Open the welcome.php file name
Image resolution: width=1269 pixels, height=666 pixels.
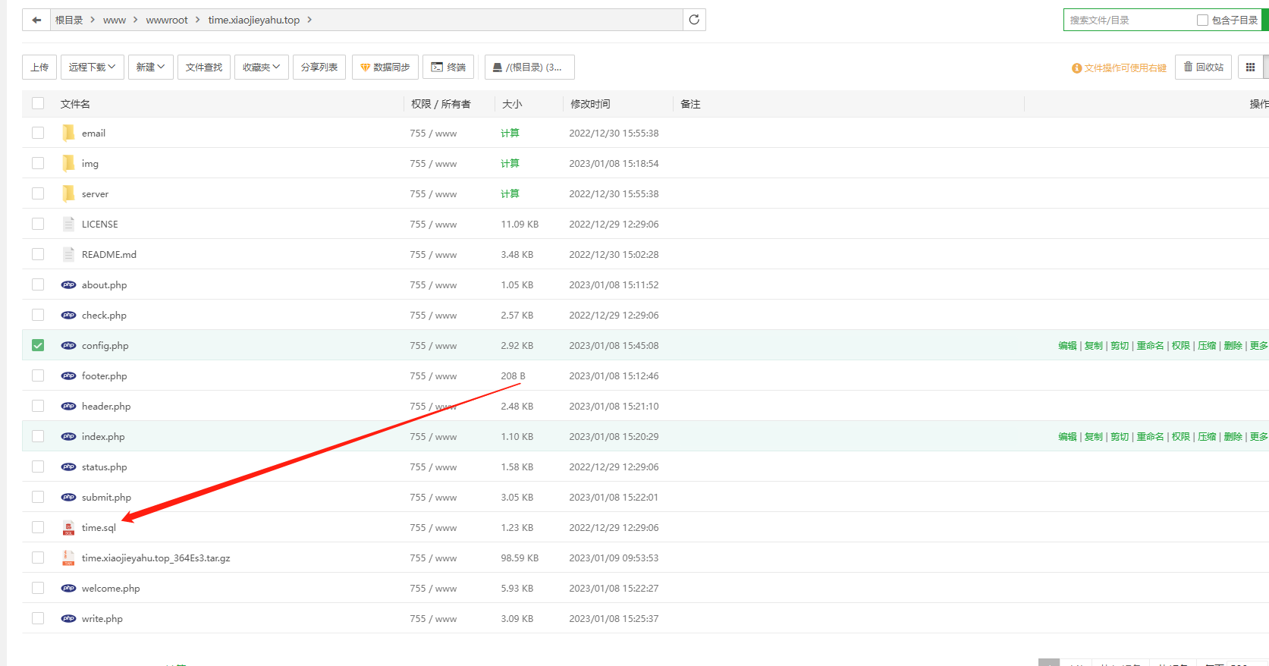[x=111, y=588]
